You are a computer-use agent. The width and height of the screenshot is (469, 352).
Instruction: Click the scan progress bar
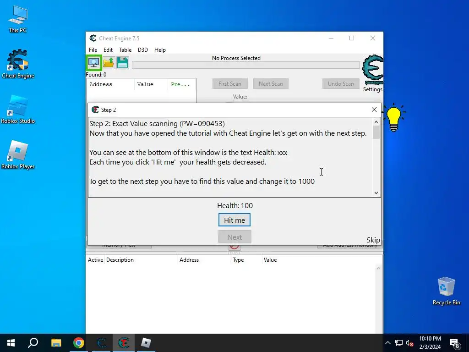pos(246,65)
